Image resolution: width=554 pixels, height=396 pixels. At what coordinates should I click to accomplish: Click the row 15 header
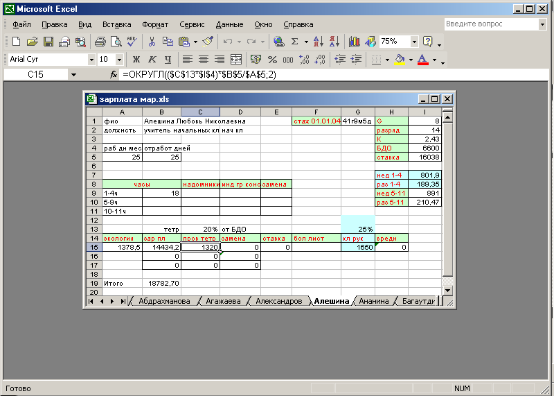click(x=94, y=247)
